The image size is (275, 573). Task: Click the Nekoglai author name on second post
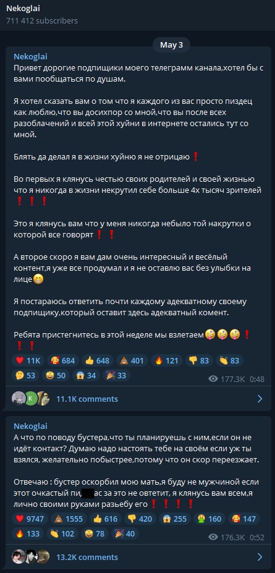pyautogui.click(x=30, y=426)
